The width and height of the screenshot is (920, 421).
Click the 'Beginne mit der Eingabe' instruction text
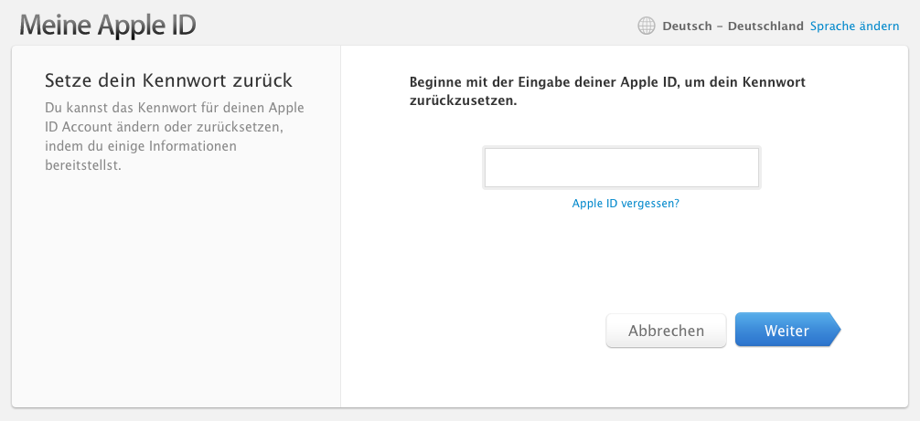(607, 90)
